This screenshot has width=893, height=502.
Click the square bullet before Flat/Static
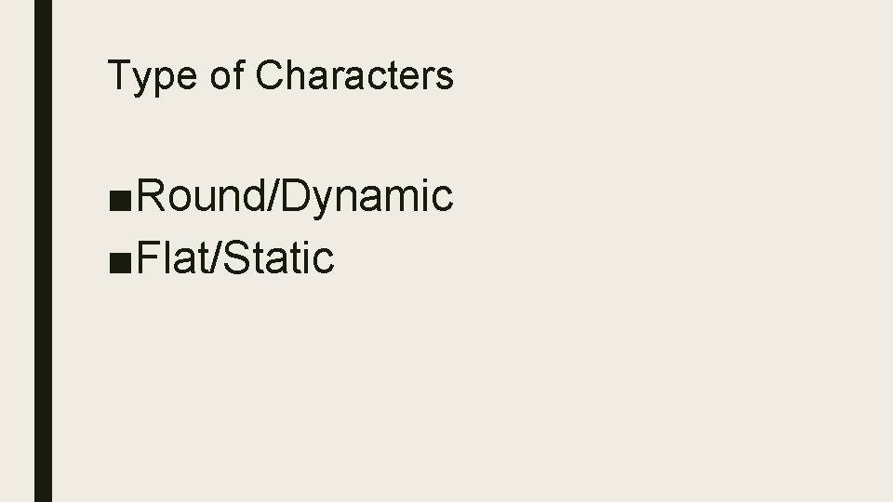pos(120,260)
